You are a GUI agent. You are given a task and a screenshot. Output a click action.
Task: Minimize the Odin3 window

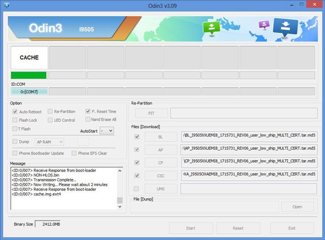292,5
